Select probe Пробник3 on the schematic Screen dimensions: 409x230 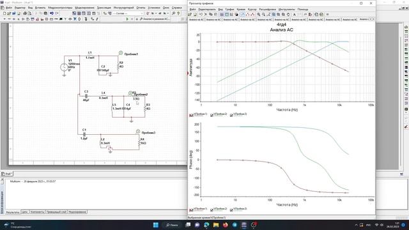tap(138, 132)
